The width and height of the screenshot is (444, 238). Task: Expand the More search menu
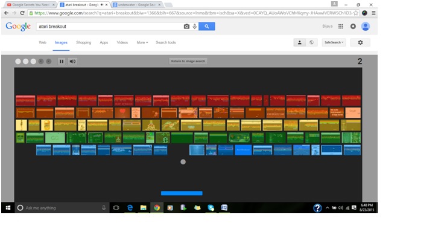(x=142, y=42)
